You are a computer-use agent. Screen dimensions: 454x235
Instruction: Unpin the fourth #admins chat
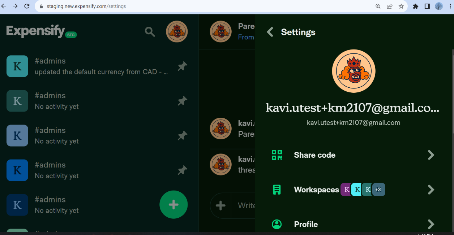[182, 170]
